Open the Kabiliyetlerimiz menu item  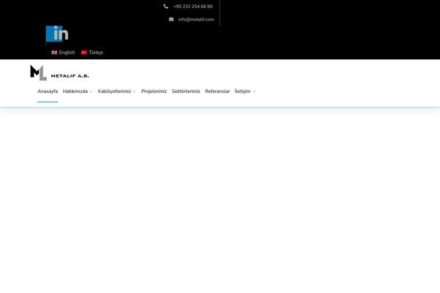[114, 91]
